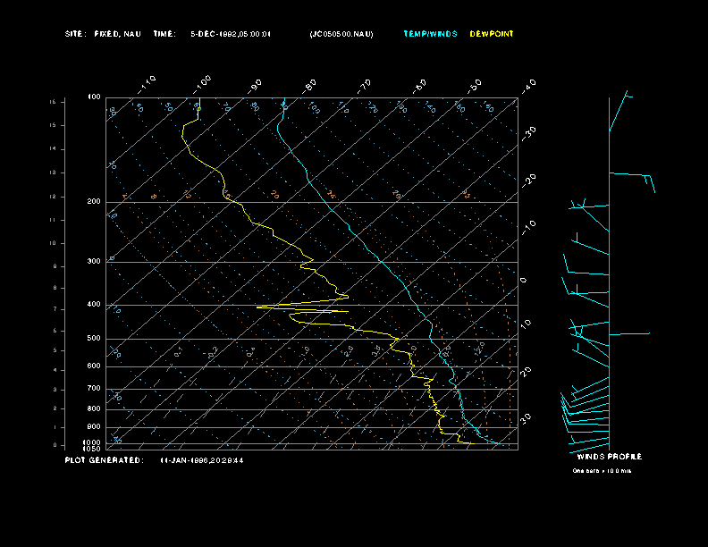Click the -50 isotherm label at top

coord(475,86)
